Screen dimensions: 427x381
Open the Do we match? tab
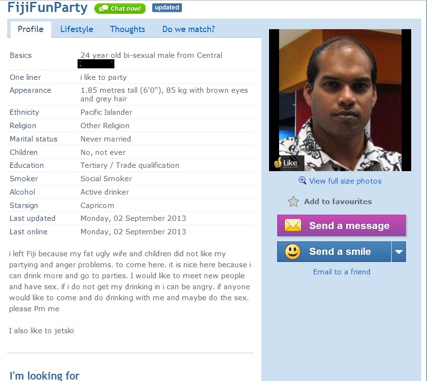point(189,29)
